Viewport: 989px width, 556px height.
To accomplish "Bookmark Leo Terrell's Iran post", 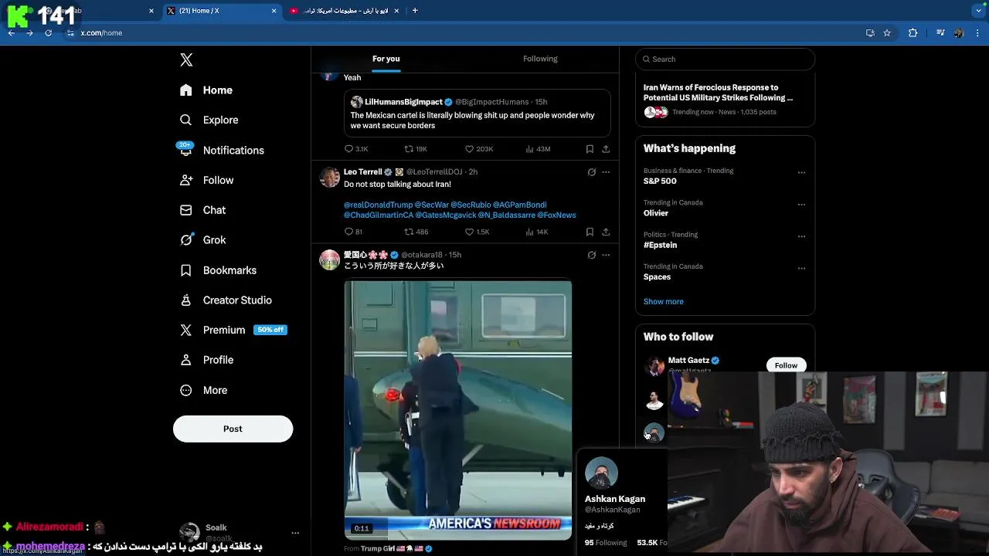I will 590,232.
